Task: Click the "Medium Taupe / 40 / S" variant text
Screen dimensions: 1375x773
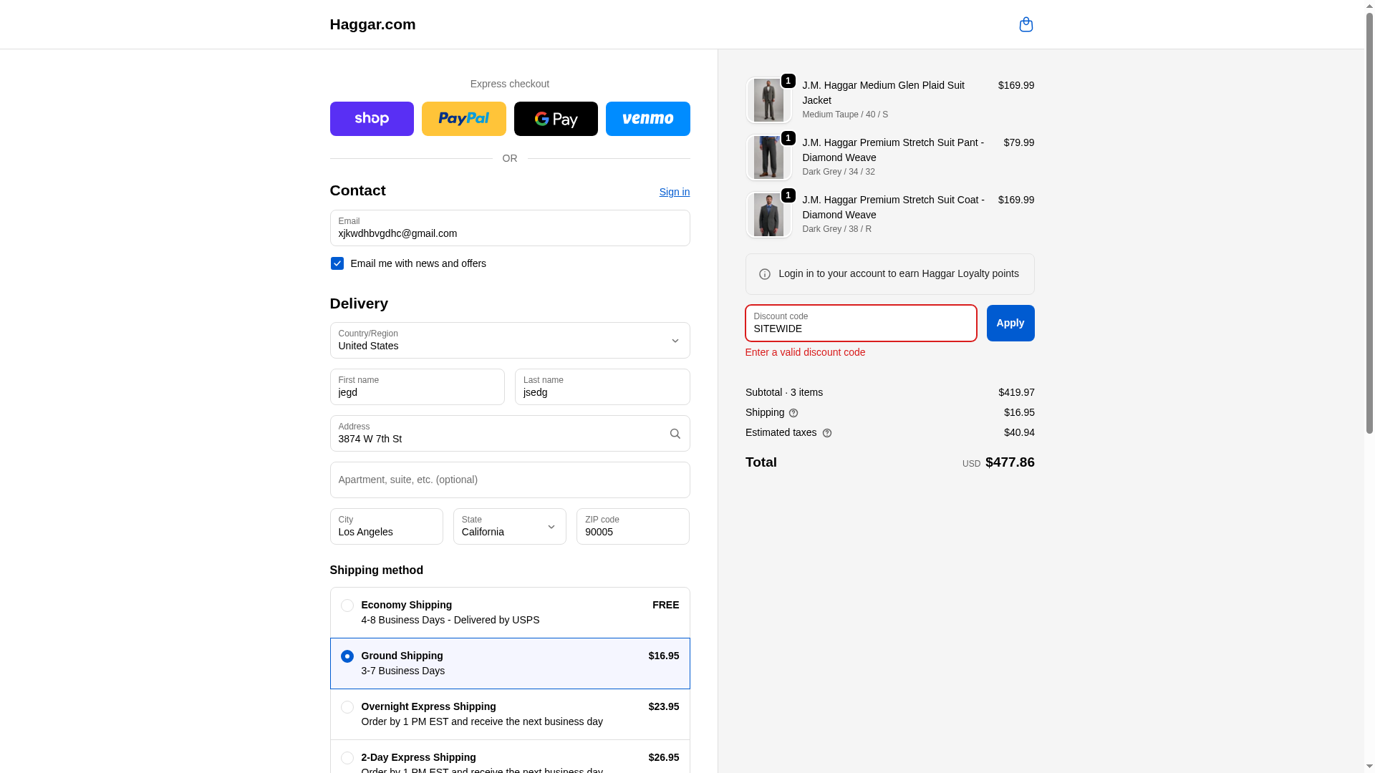Action: point(845,115)
